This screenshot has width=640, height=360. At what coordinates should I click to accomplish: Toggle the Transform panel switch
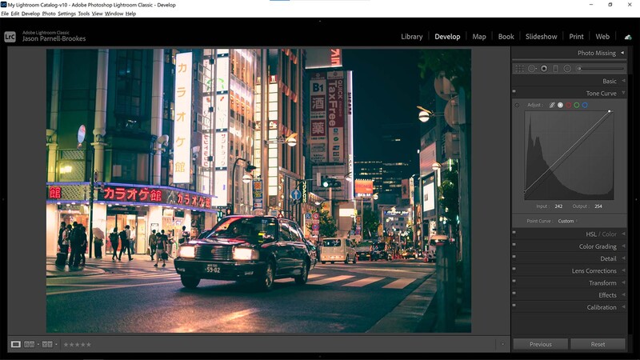tap(514, 281)
